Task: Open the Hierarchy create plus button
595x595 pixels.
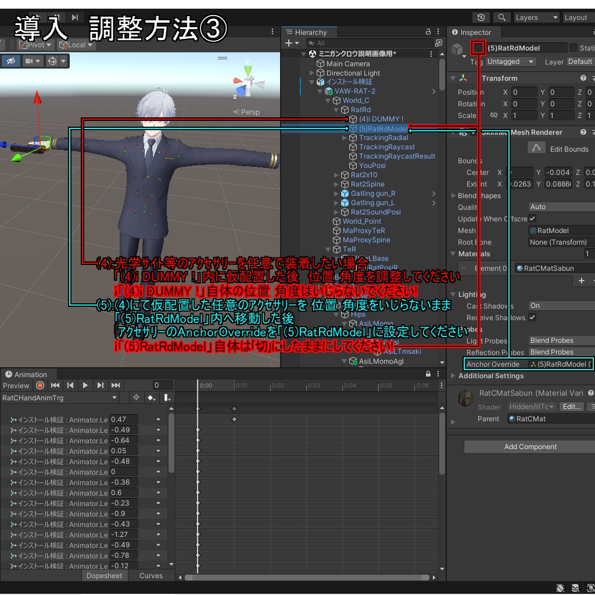Action: 292,43
